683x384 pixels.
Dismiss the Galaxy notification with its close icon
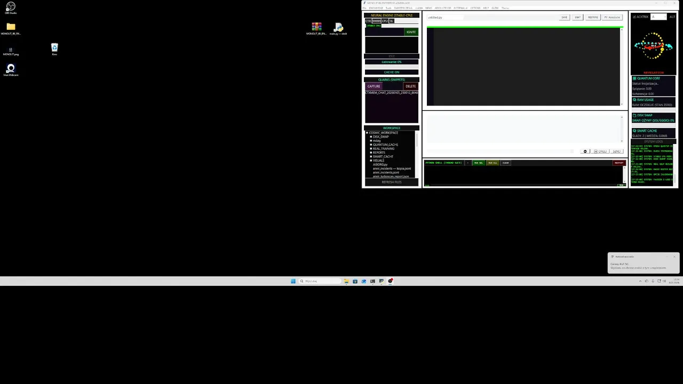674,257
